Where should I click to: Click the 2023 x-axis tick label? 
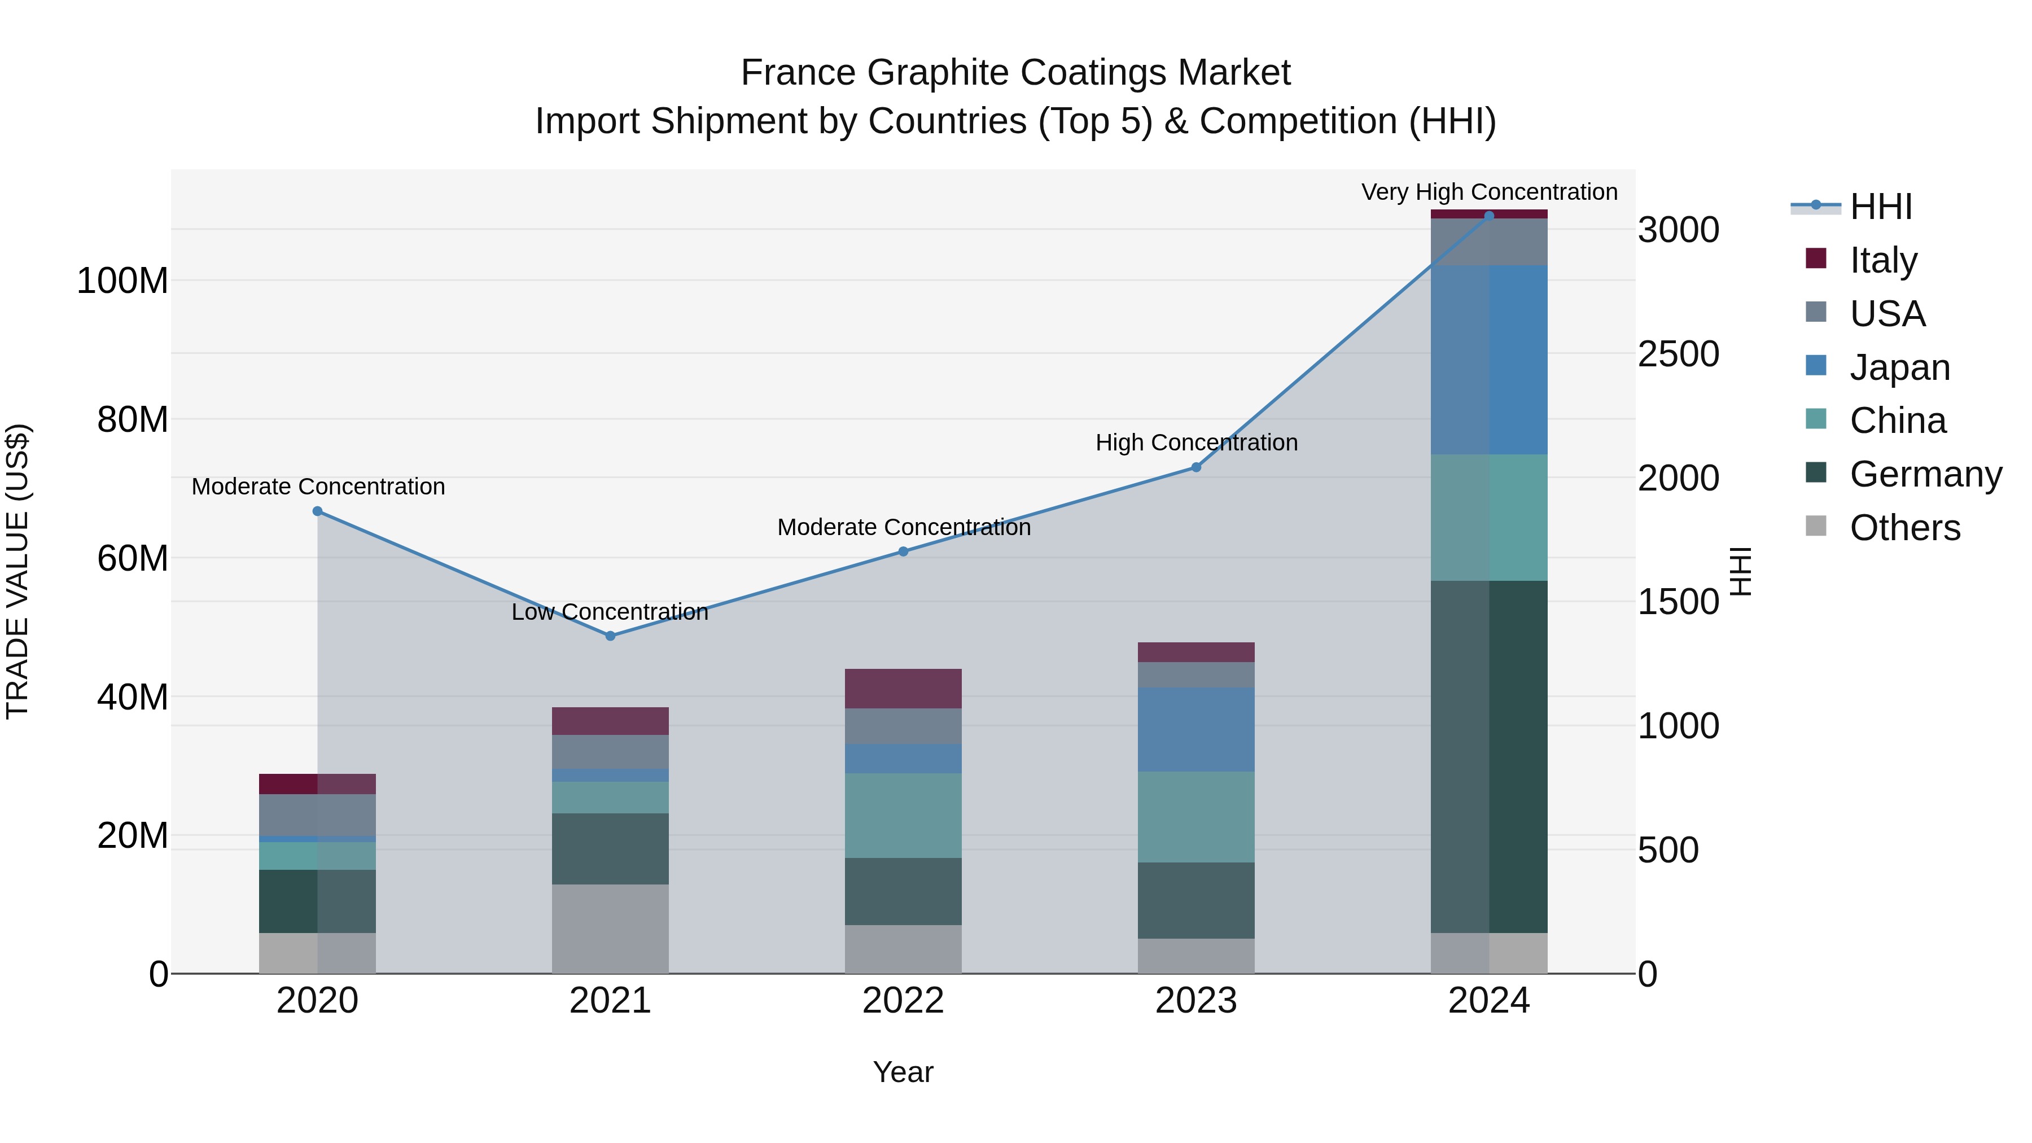click(x=1196, y=1001)
